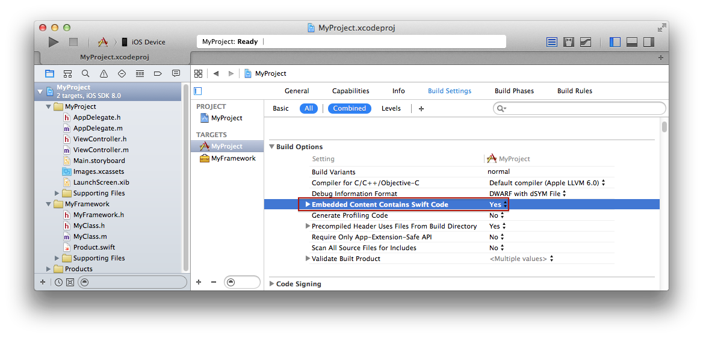Image resolution: width=703 pixels, height=338 pixels.
Task: Hide the project and targets list
Action: pyautogui.click(x=197, y=91)
